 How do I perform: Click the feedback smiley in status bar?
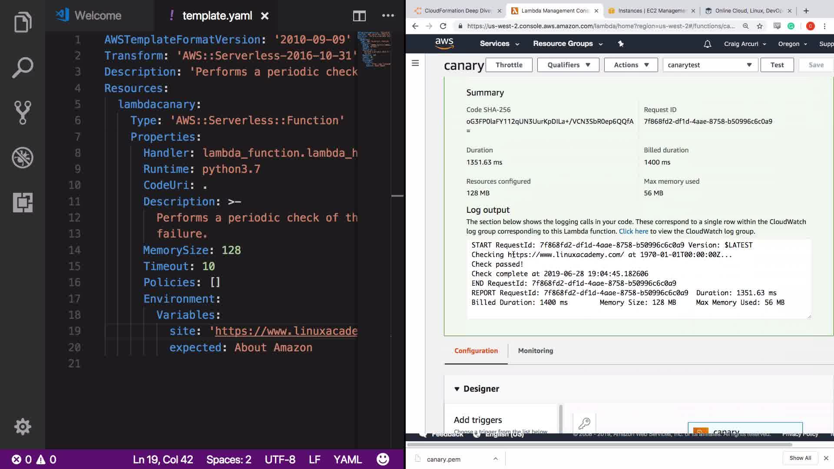[x=383, y=459]
